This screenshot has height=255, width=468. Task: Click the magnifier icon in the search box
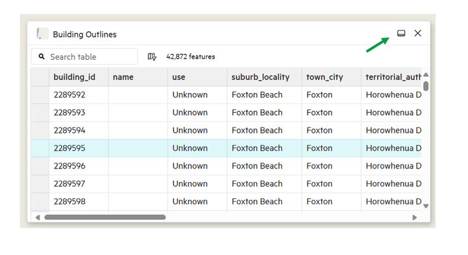[x=42, y=57]
